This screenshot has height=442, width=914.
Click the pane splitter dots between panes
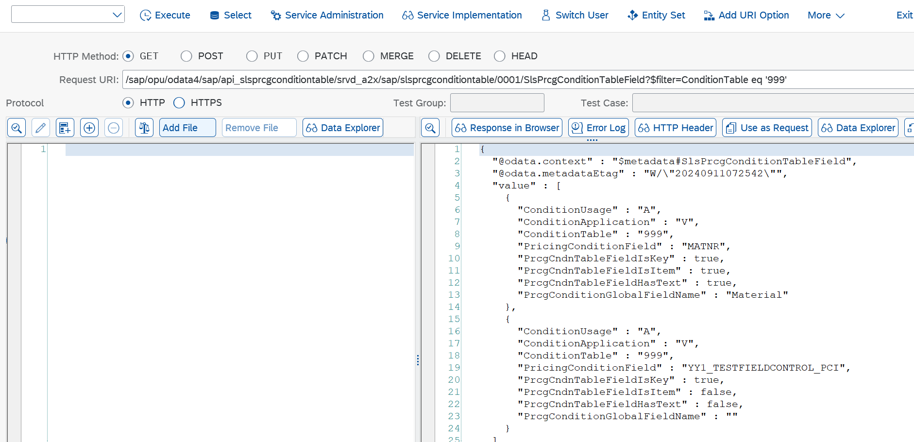tap(418, 360)
